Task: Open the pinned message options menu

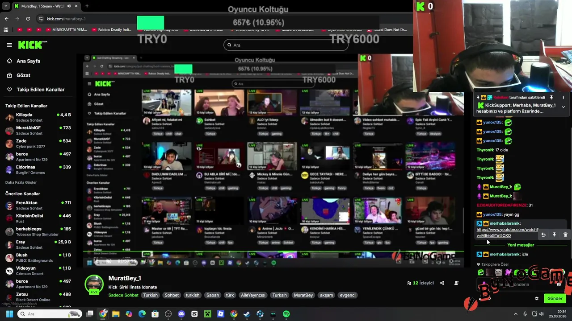Action: [563, 97]
